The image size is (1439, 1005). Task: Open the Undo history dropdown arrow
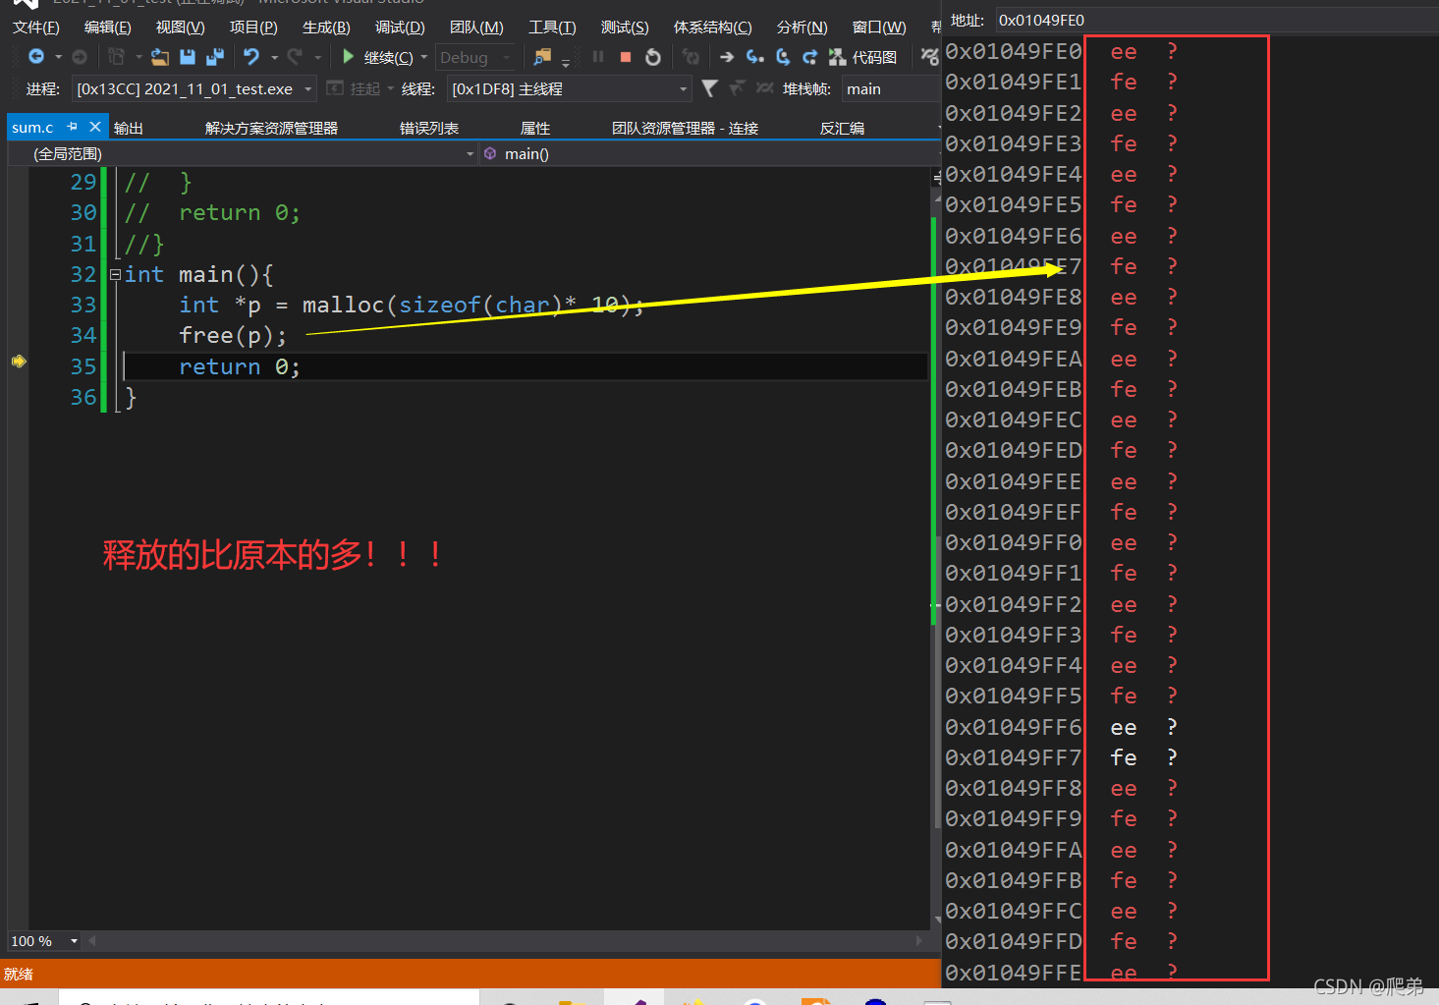click(274, 57)
